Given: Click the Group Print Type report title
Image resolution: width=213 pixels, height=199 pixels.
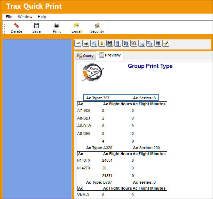Looking at the screenshot, I should point(150,66).
